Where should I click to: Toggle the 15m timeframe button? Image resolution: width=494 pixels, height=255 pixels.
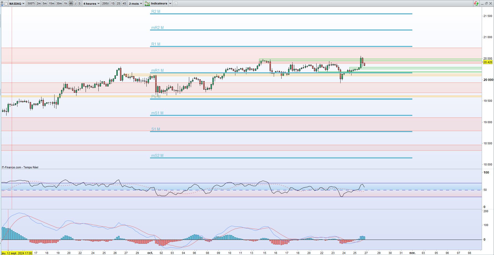click(x=51, y=3)
